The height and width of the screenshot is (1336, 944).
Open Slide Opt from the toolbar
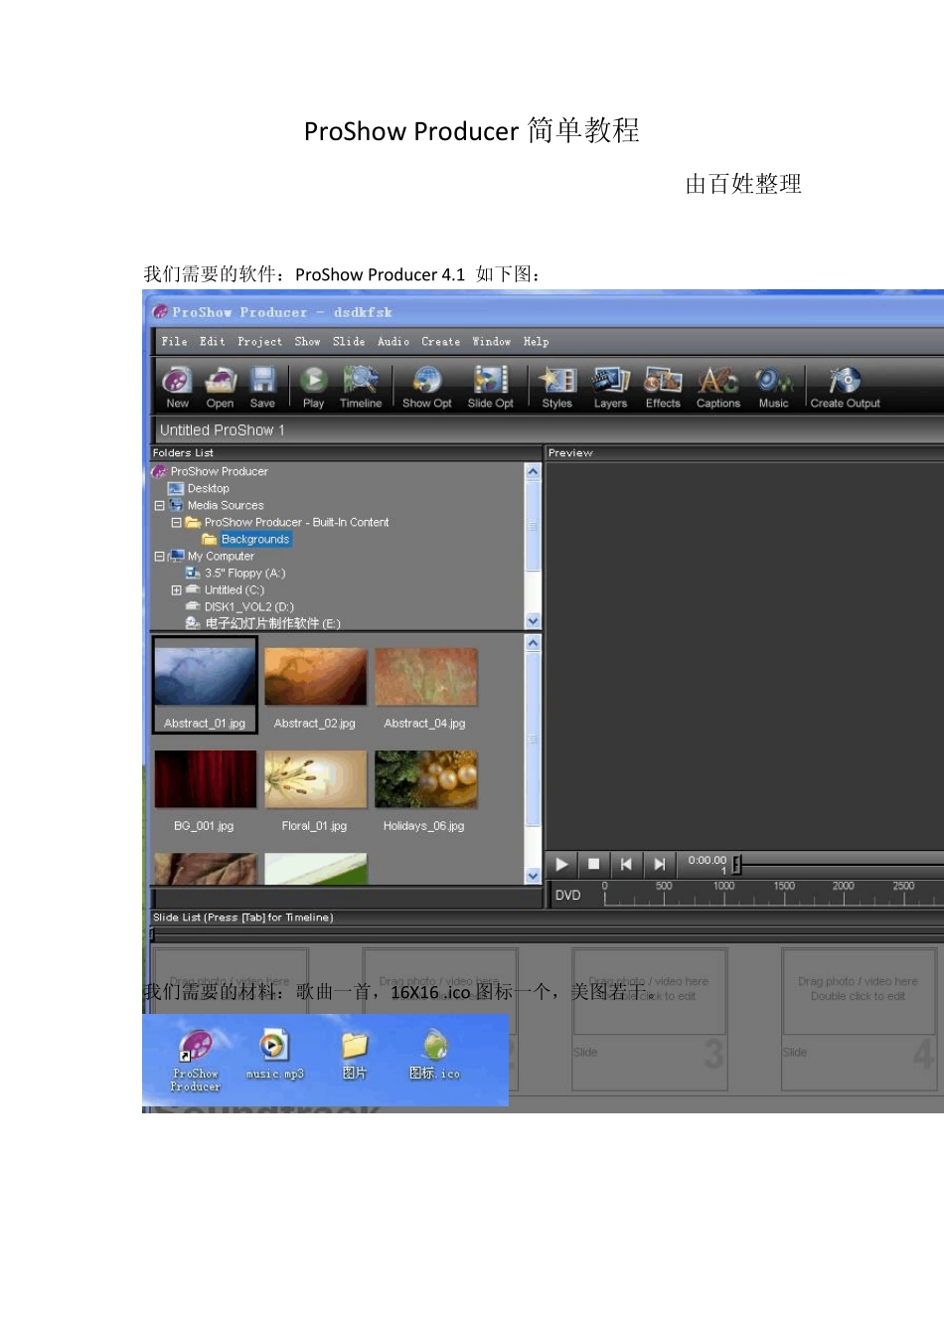point(491,387)
